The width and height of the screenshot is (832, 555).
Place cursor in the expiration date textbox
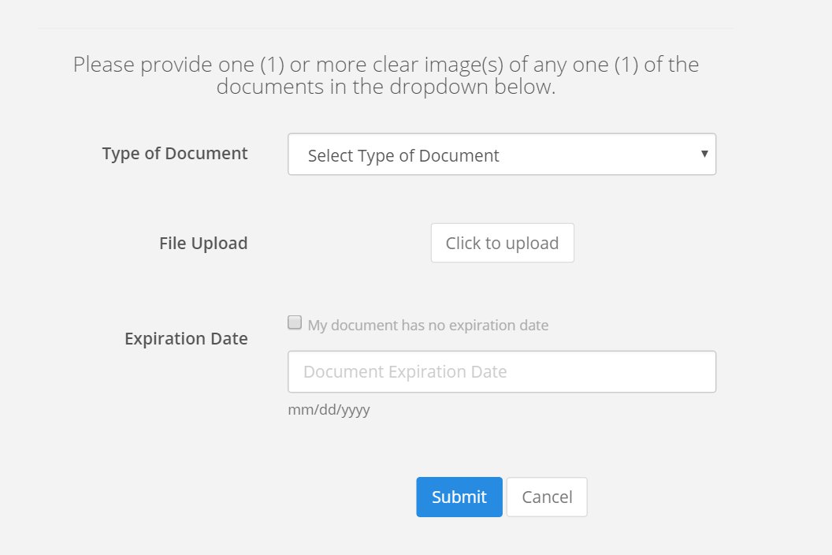[x=501, y=372]
